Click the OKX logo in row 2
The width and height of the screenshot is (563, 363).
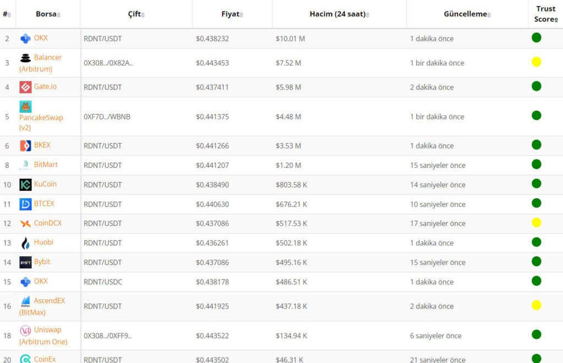click(x=25, y=38)
